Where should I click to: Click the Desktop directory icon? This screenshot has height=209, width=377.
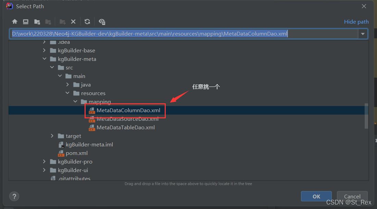tap(25, 21)
